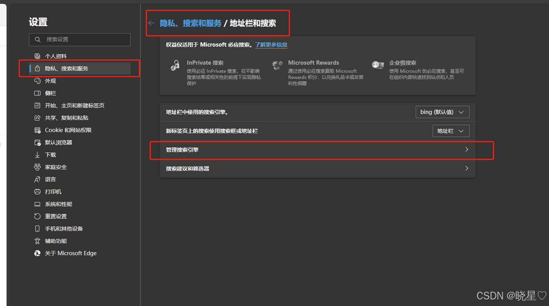Click the 管理搜索引擎 row label
The width and height of the screenshot is (549, 306).
pyautogui.click(x=182, y=150)
